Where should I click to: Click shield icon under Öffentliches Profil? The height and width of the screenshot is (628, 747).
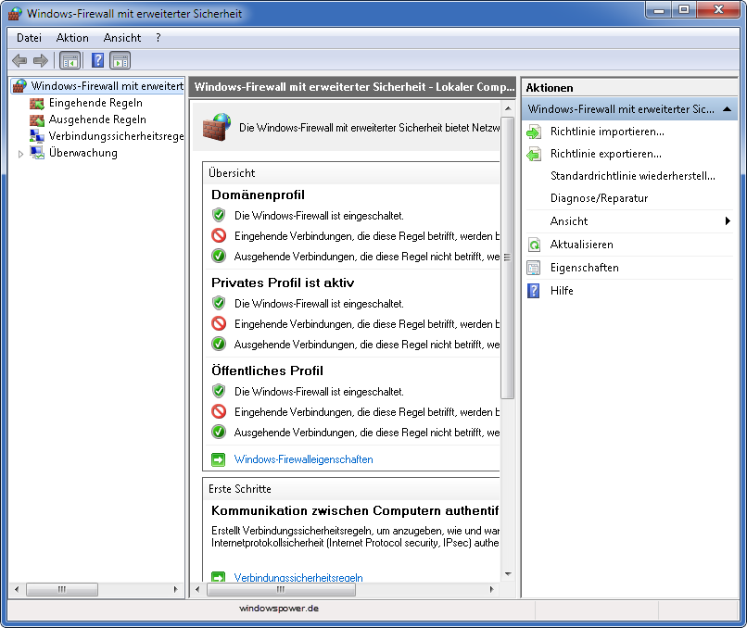click(x=219, y=392)
